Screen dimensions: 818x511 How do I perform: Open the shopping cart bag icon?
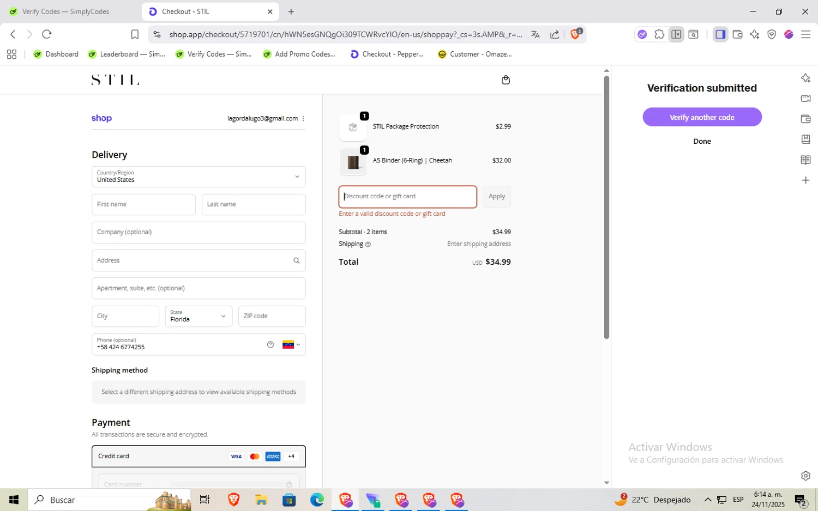point(506,80)
